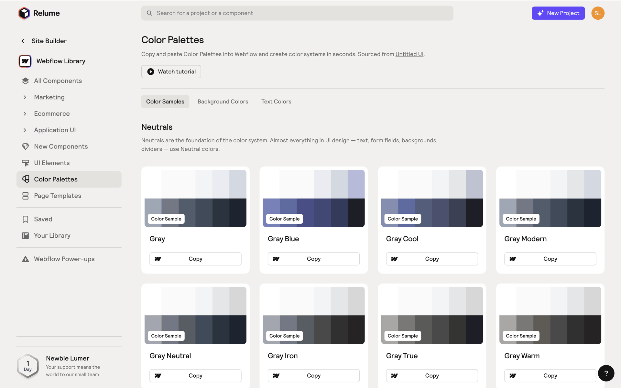
Task: Click the Your Library icon
Action: 25,236
